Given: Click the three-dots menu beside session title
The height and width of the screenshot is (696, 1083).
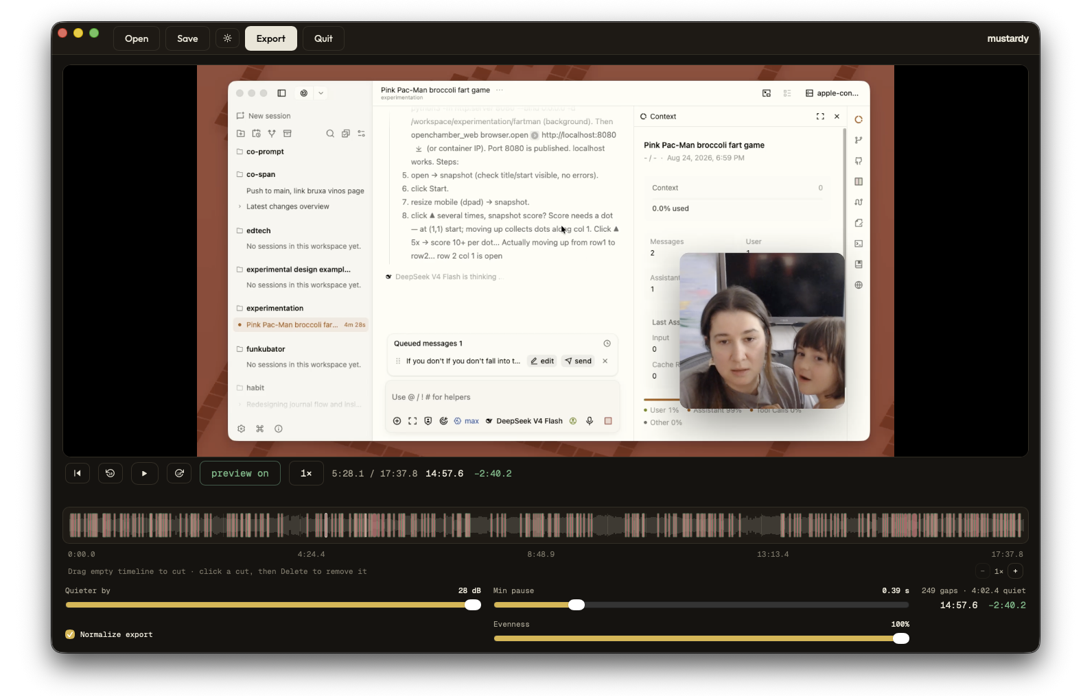Looking at the screenshot, I should click(500, 90).
